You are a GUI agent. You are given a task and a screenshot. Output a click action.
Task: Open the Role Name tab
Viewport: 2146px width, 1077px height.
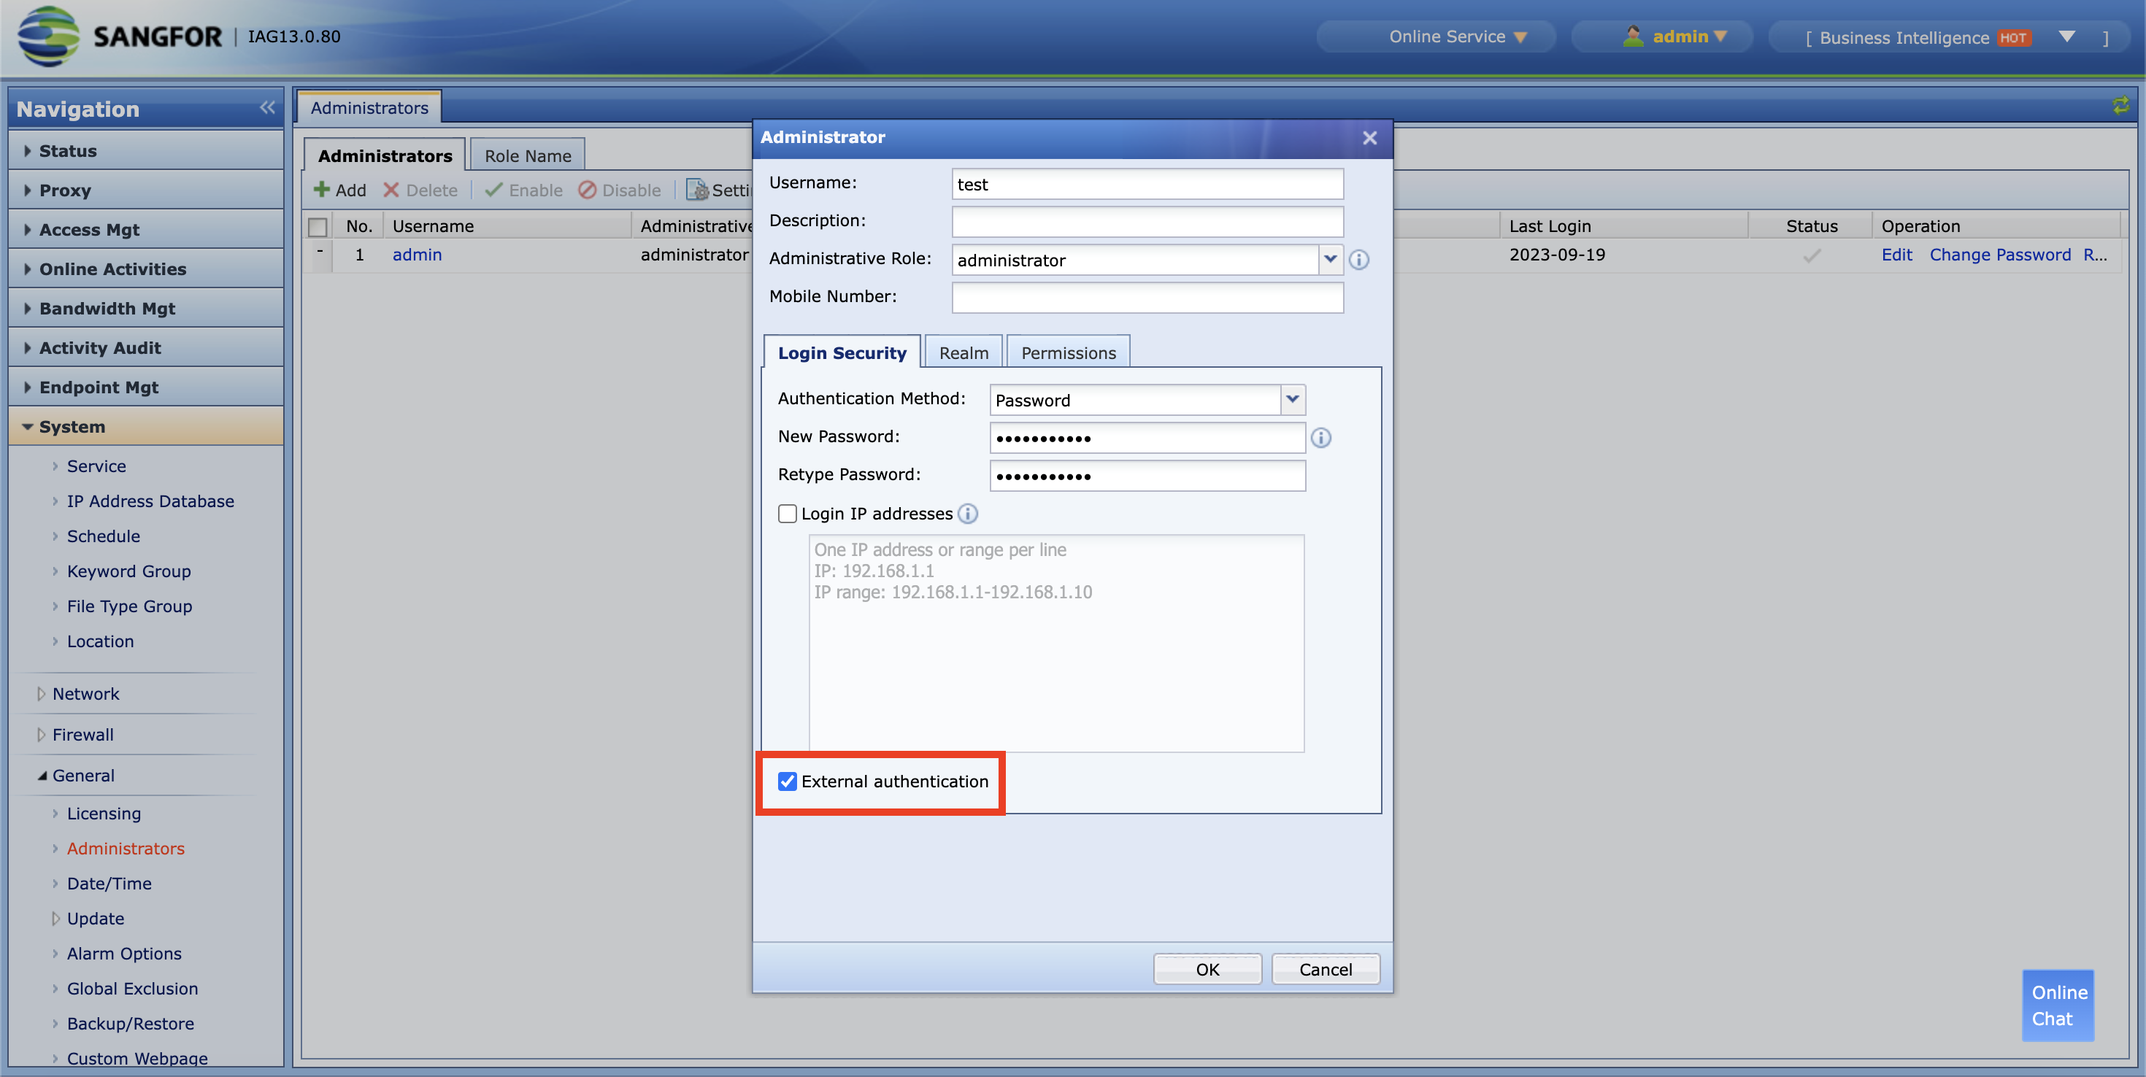pos(526,155)
